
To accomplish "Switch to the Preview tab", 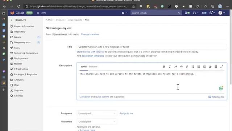I will (x=93, y=67).
